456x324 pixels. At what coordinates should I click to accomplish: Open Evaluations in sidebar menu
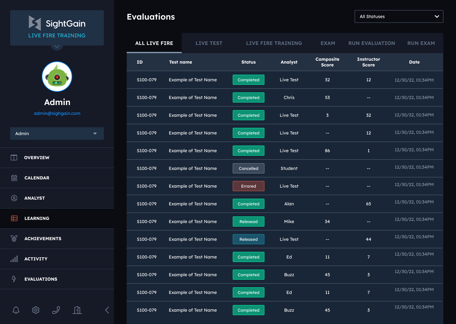point(57,279)
